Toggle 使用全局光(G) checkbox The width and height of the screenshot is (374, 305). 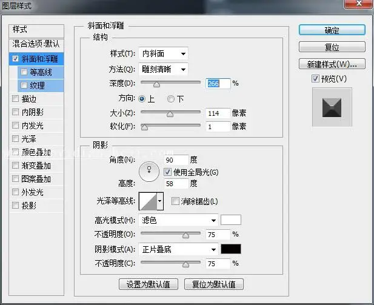167,172
